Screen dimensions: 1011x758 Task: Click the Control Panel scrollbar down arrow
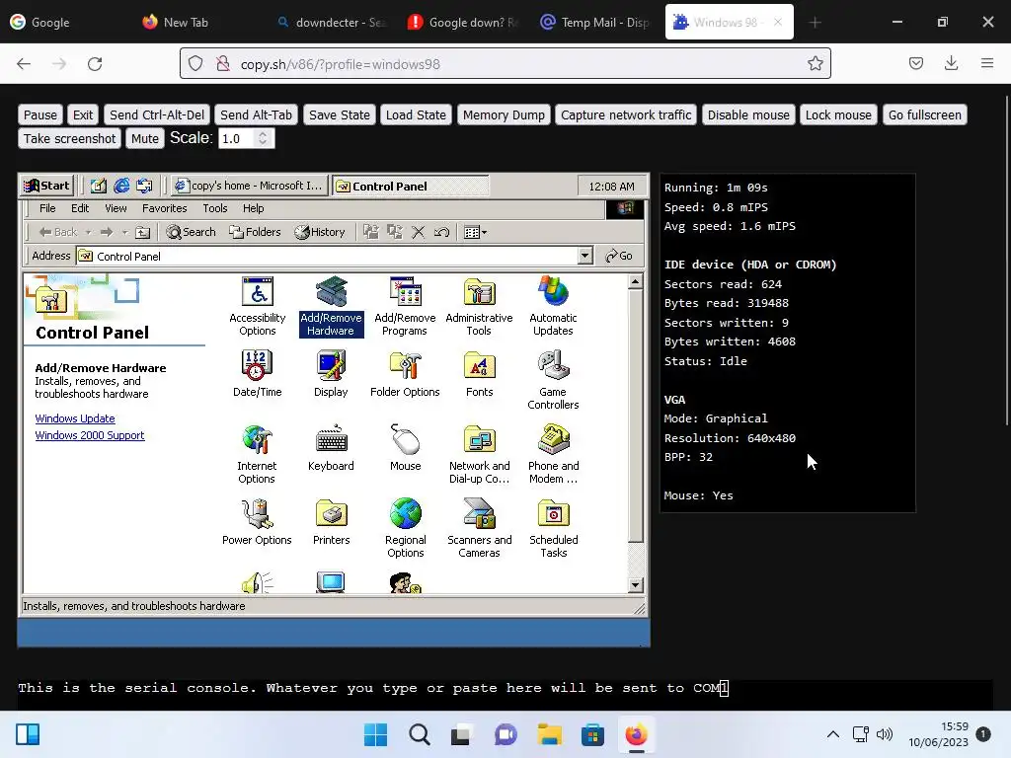point(635,585)
